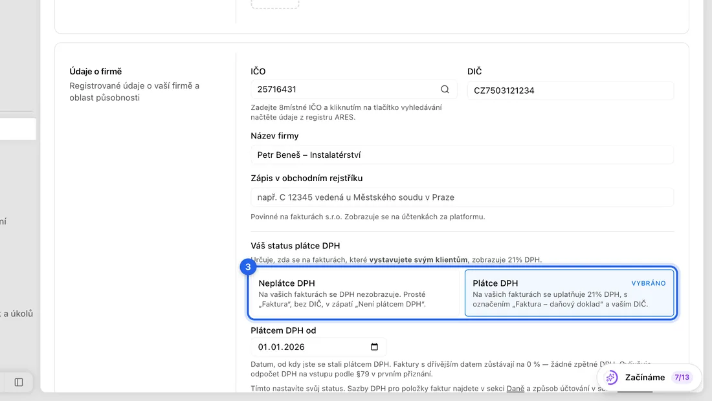Viewport: 712px width, 401px height.
Task: Click the 'VYBRÁNO' label on Plátce DPH card
Action: click(649, 283)
